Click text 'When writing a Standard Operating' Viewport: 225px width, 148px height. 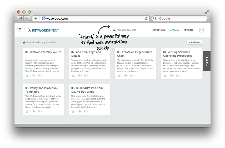tap(179, 60)
